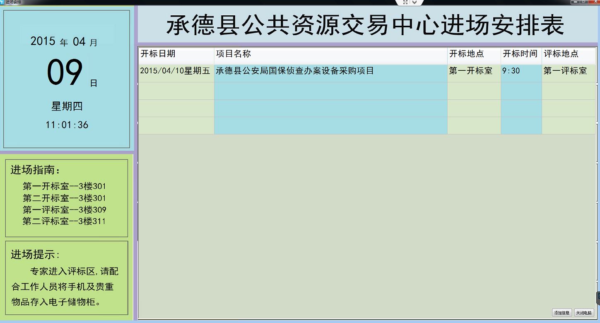
Task: Click the 开标时间 column header
Action: point(521,54)
